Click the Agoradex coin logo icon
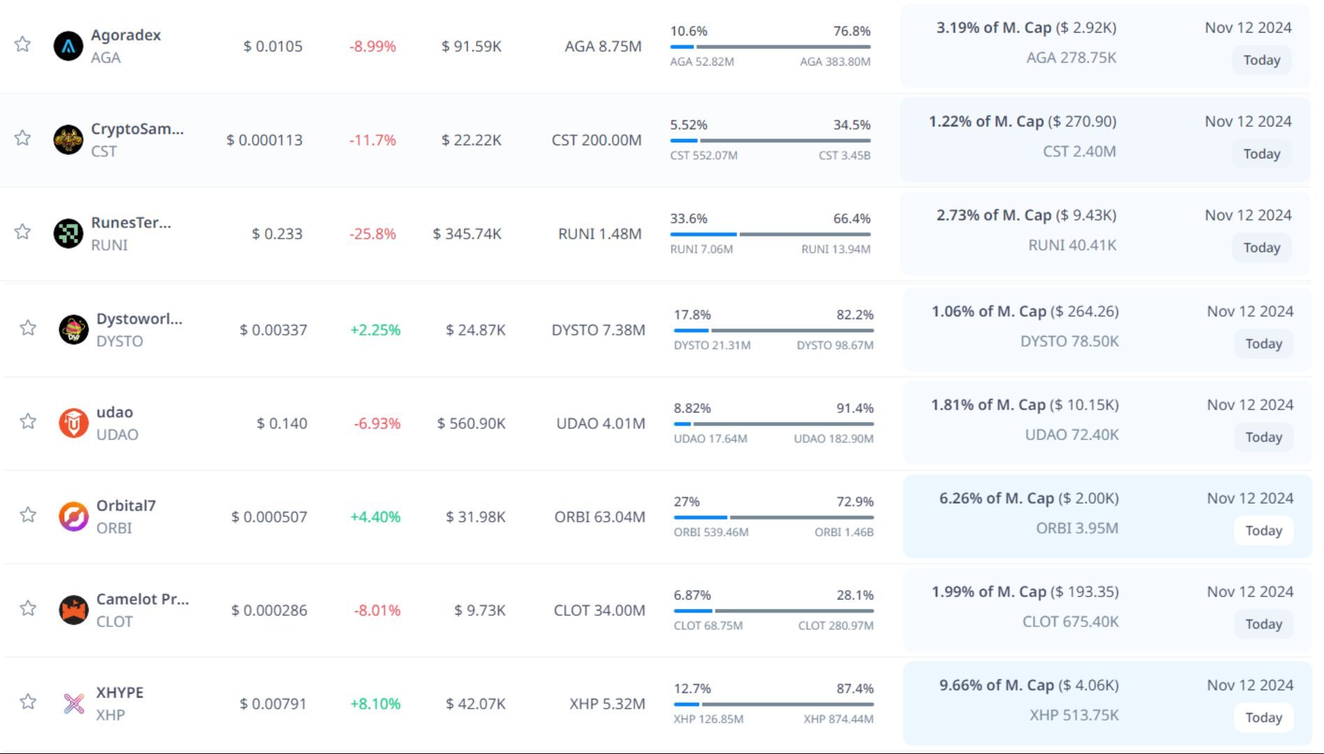The height and width of the screenshot is (754, 1324). tap(68, 47)
